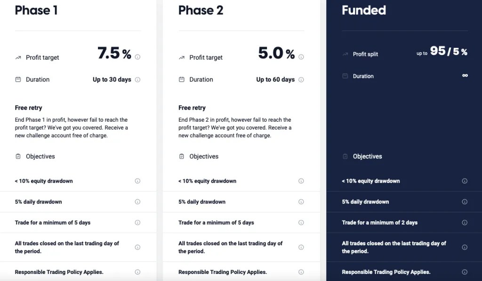Select the Funded column header

pyautogui.click(x=364, y=9)
